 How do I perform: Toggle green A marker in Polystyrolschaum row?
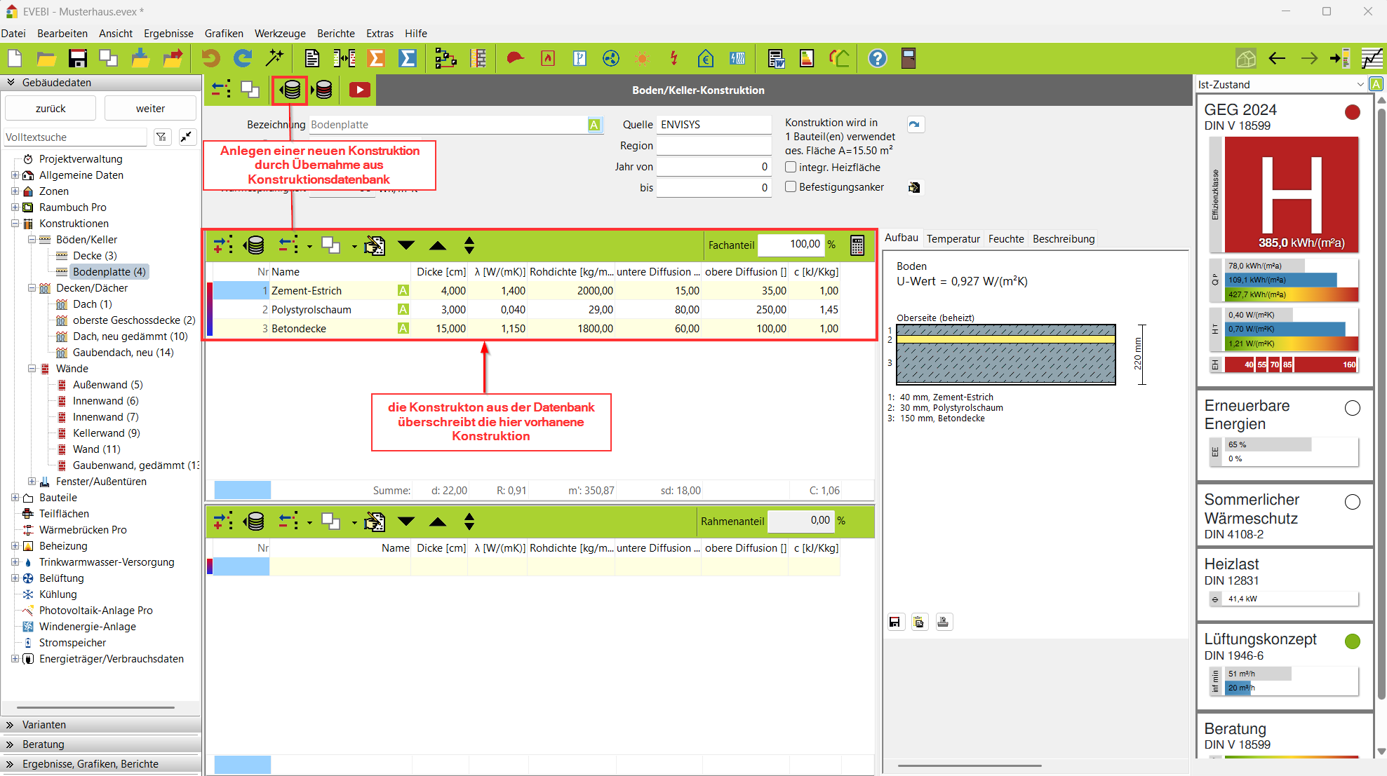[x=403, y=309]
